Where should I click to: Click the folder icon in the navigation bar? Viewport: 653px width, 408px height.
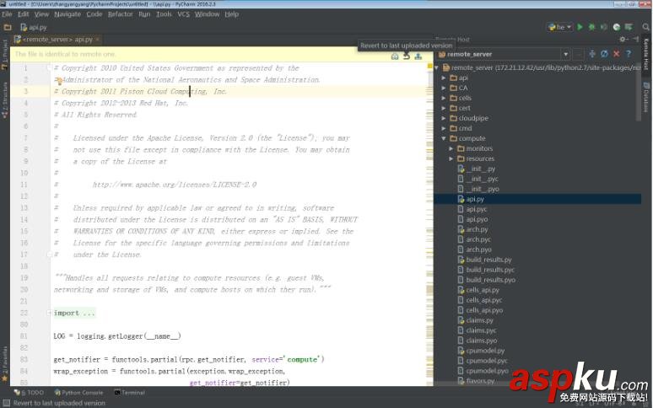(8, 28)
